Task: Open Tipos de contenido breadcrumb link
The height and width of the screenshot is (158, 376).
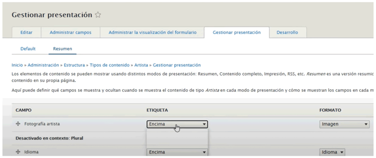Action: click(x=110, y=65)
